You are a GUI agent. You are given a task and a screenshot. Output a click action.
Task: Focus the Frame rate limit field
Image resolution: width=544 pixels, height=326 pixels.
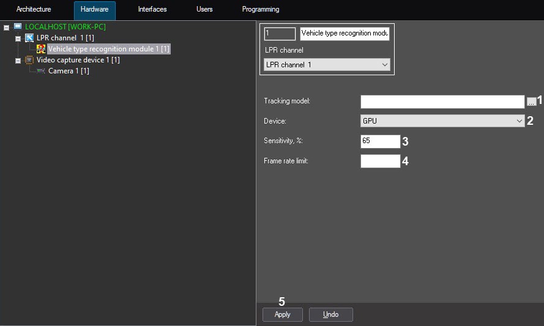pyautogui.click(x=380, y=161)
